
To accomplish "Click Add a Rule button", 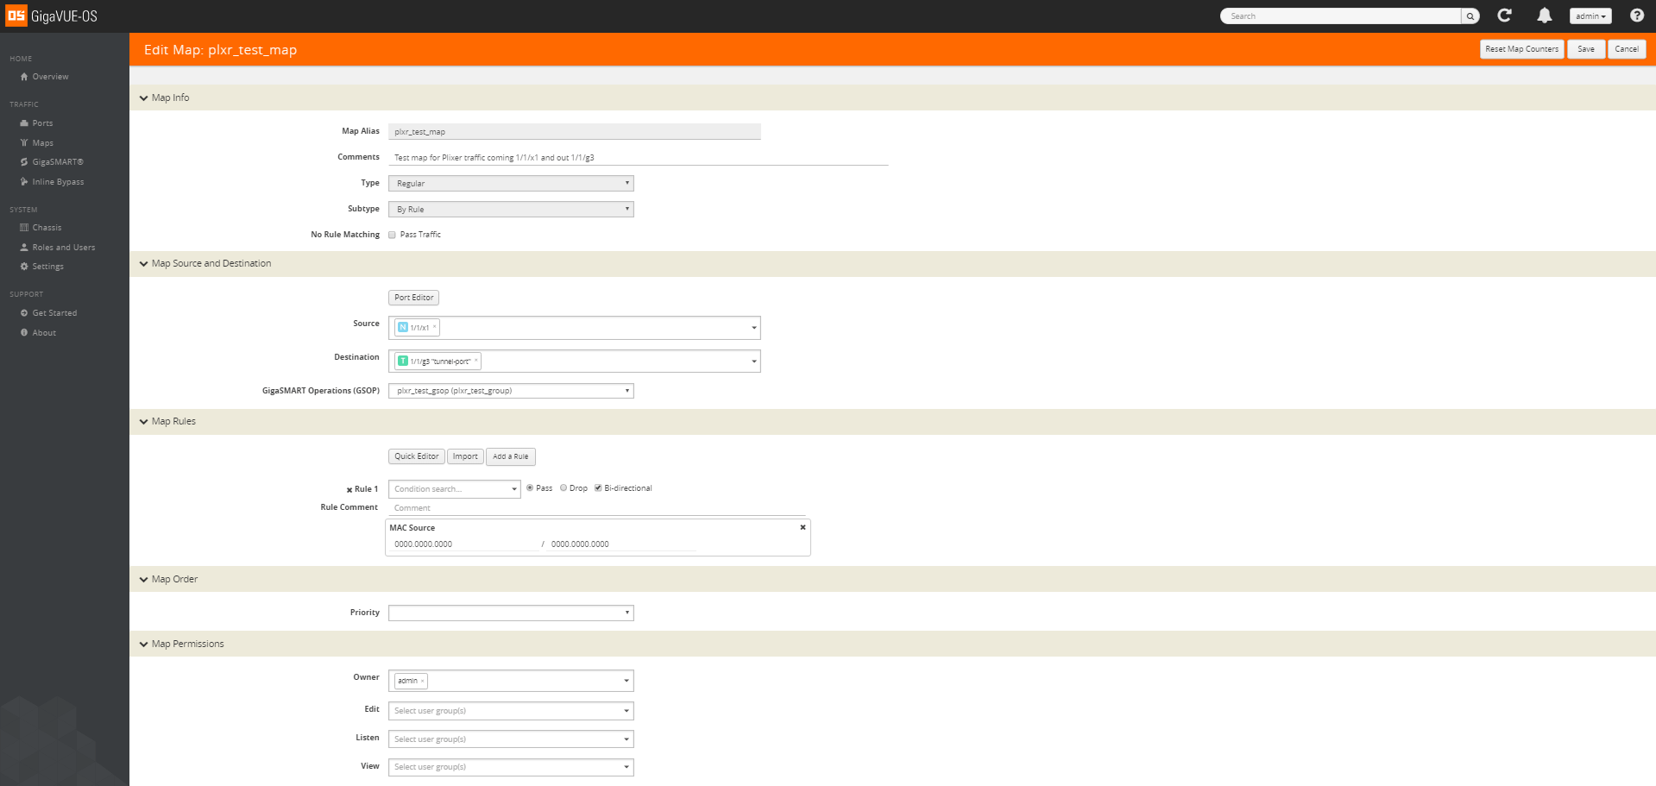I will [x=511, y=456].
